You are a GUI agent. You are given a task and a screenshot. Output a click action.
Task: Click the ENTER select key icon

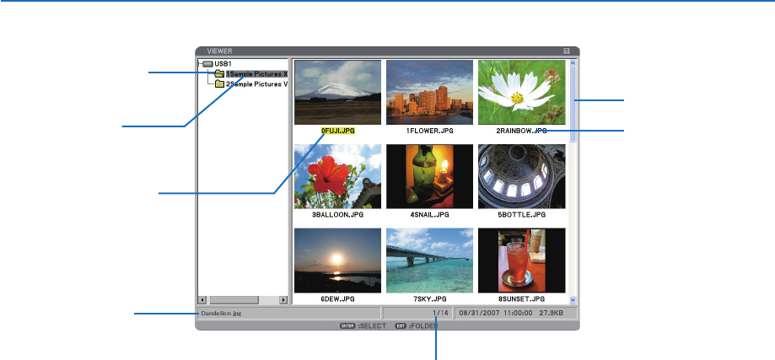[x=347, y=325]
